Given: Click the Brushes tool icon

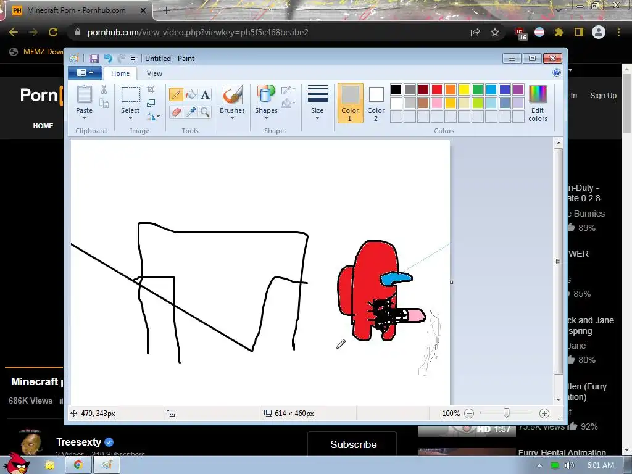Looking at the screenshot, I should point(233,94).
